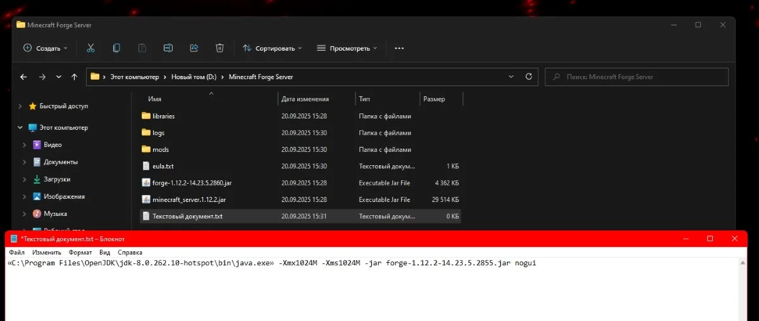
Task: Refresh the Minecraft Forge Server folder
Action: coord(529,77)
